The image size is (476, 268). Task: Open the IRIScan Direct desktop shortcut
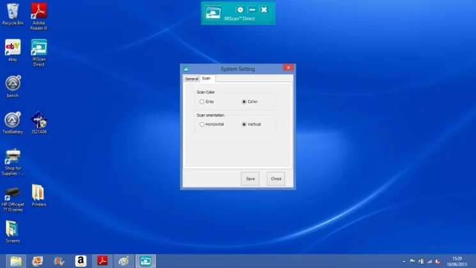click(x=39, y=48)
